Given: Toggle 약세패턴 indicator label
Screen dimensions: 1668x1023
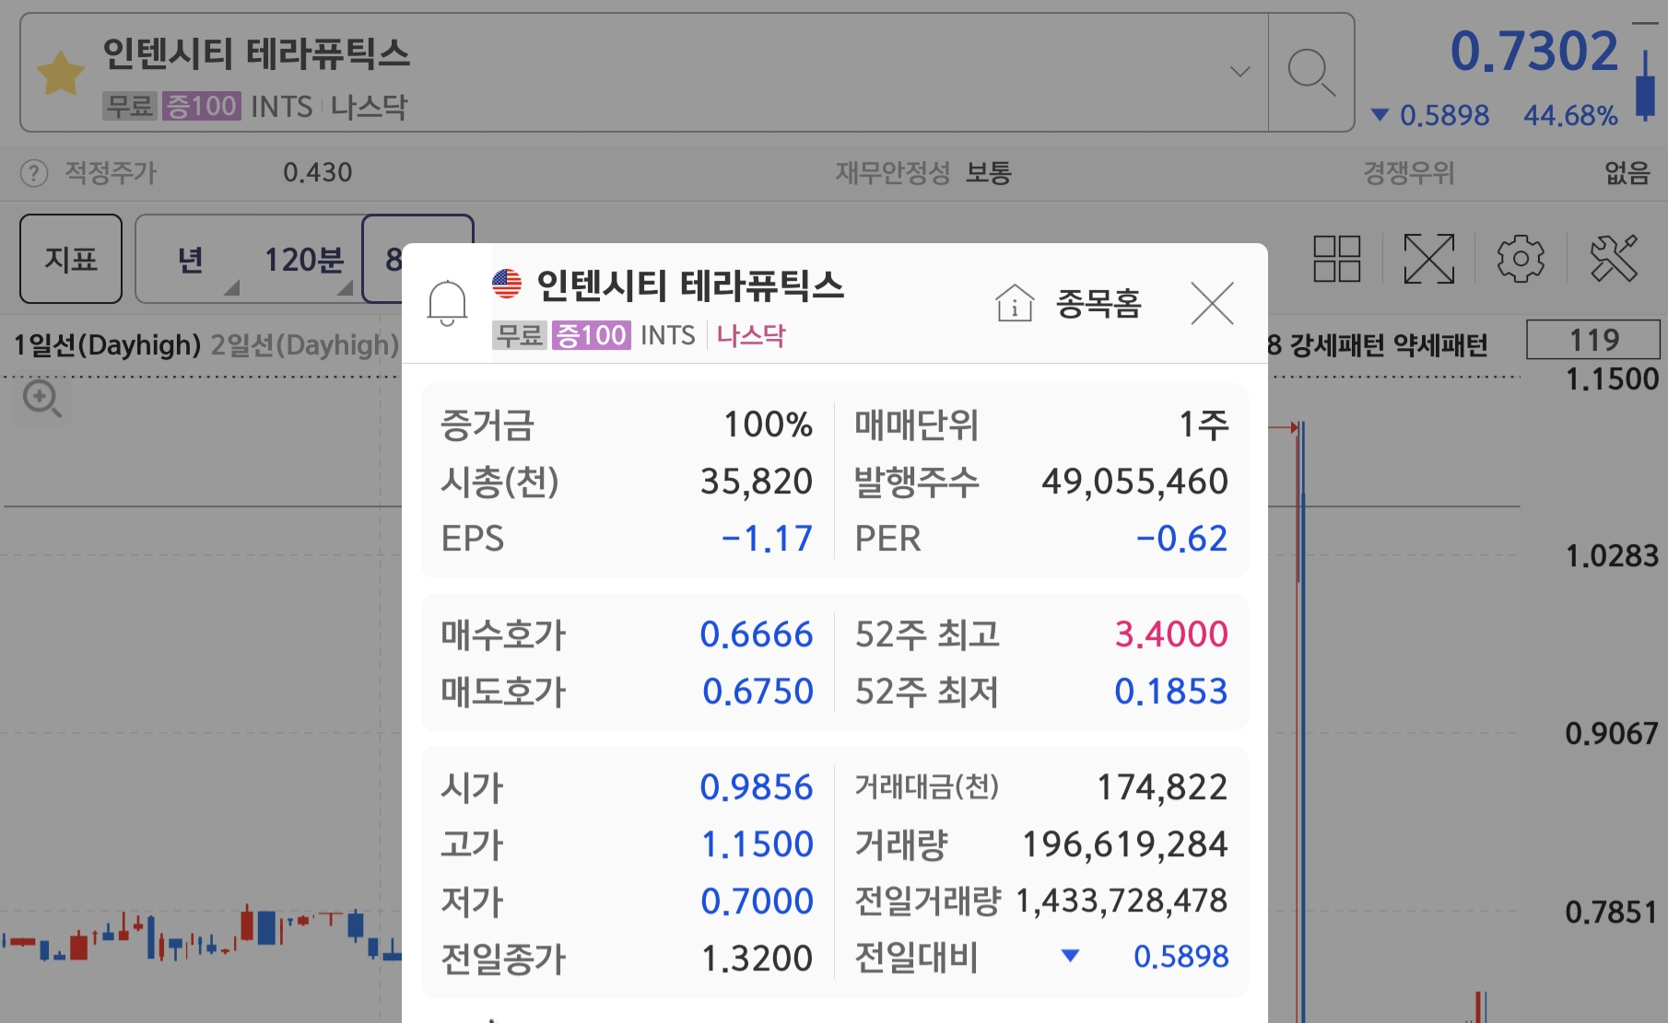Looking at the screenshot, I should click(x=1440, y=345).
